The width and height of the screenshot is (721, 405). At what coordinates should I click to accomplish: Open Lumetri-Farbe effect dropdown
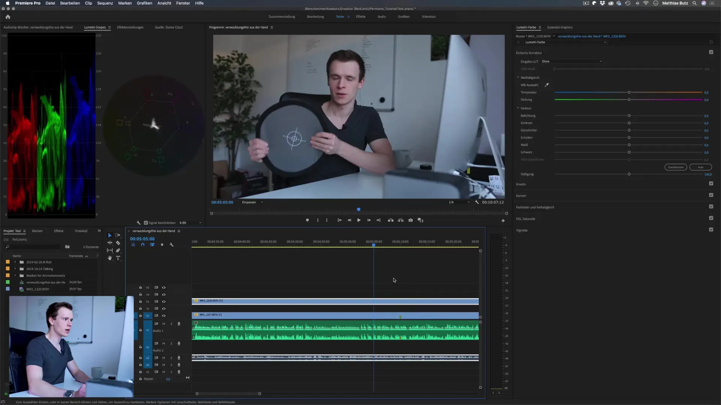[x=565, y=42]
